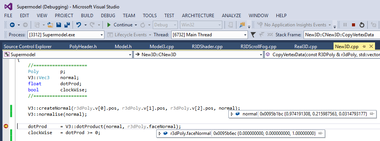Undo the last action
This screenshot has height=141, width=380.
point(79,24)
